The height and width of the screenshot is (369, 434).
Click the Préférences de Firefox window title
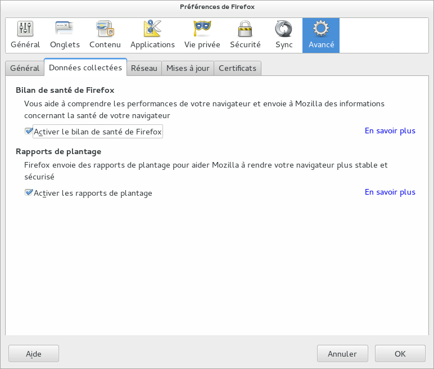point(217,7)
